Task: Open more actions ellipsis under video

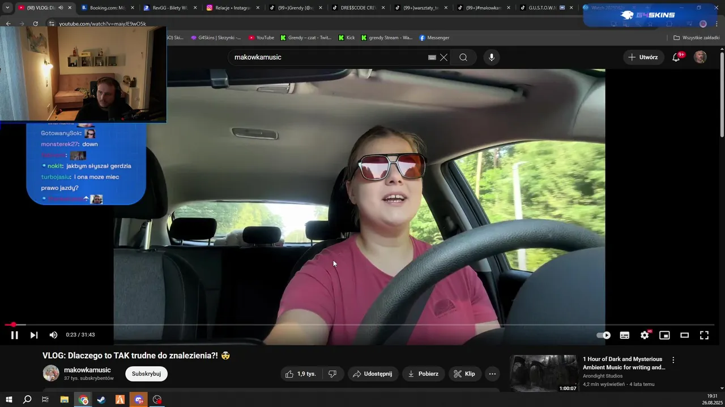Action: pyautogui.click(x=492, y=374)
